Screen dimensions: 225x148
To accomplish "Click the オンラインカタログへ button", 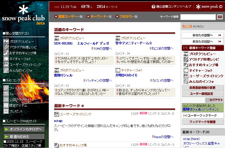I will click(x=24, y=129).
